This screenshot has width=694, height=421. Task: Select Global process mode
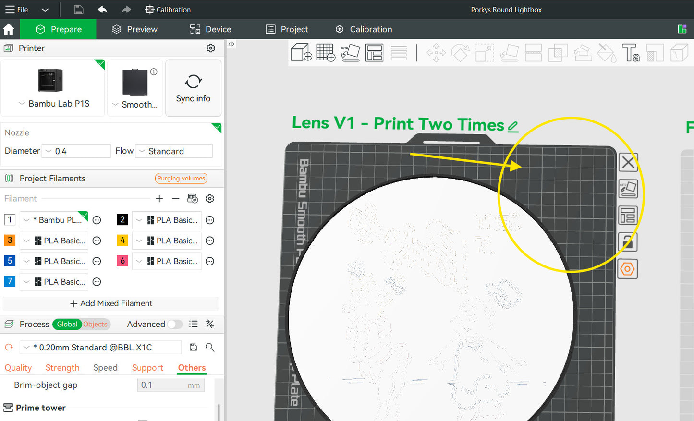[67, 325]
